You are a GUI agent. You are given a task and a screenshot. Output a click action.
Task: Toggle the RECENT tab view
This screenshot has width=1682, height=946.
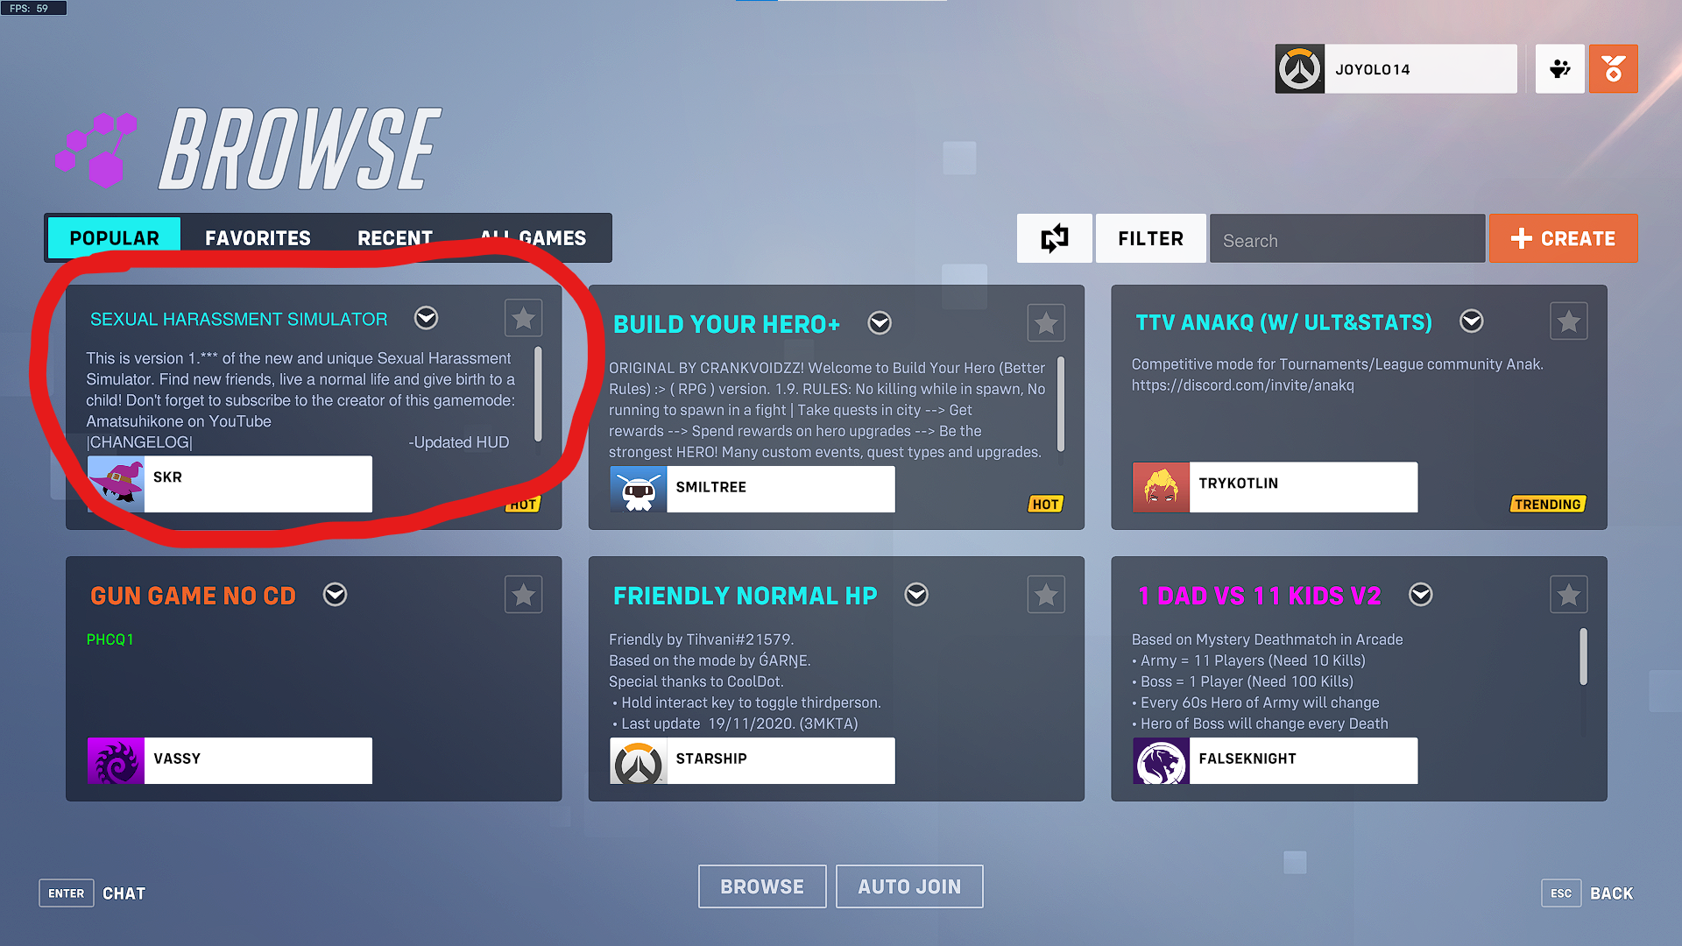pyautogui.click(x=394, y=236)
